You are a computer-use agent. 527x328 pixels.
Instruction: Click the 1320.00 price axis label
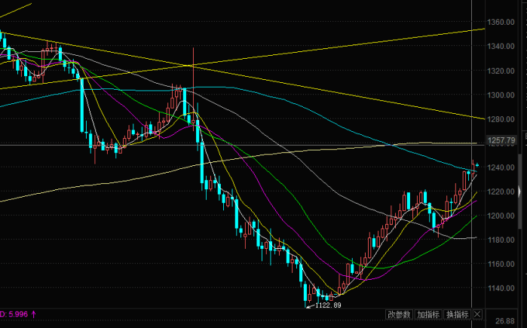pyautogui.click(x=501, y=71)
